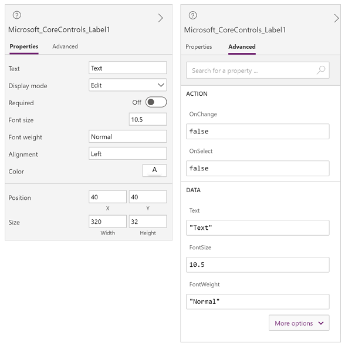Collapse left panel using chevron arrow

[x=161, y=18]
